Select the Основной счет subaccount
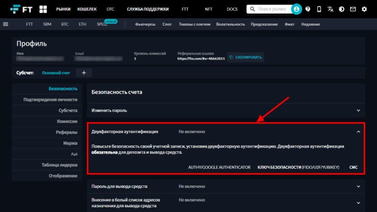This screenshot has height=212, width=377. [x=56, y=73]
